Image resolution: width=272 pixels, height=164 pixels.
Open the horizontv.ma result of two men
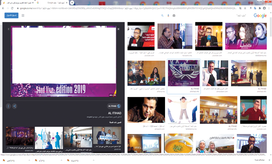pyautogui.click(x=175, y=36)
